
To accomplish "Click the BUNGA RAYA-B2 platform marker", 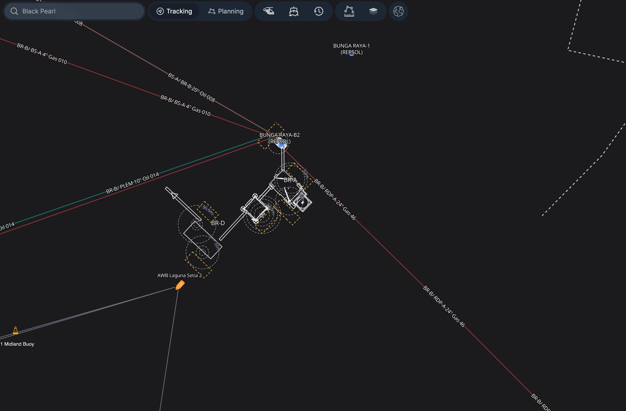I will point(281,144).
